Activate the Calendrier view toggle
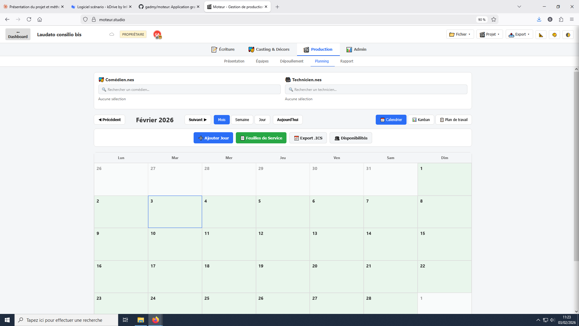Image resolution: width=579 pixels, height=326 pixels. click(391, 120)
